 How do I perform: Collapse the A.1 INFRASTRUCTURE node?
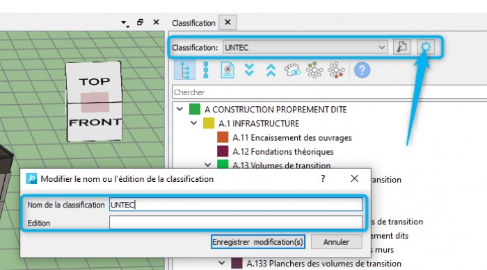pos(194,123)
